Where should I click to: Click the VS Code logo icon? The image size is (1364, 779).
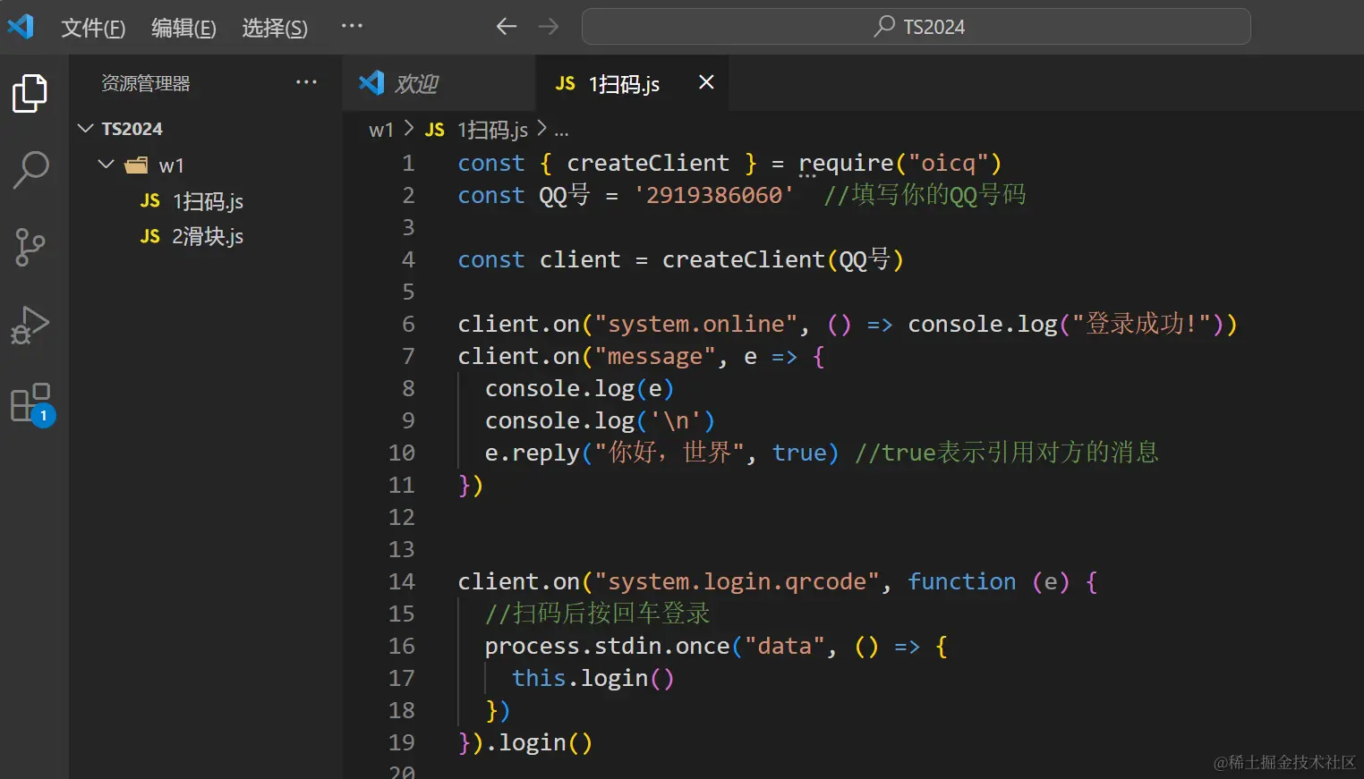[21, 27]
